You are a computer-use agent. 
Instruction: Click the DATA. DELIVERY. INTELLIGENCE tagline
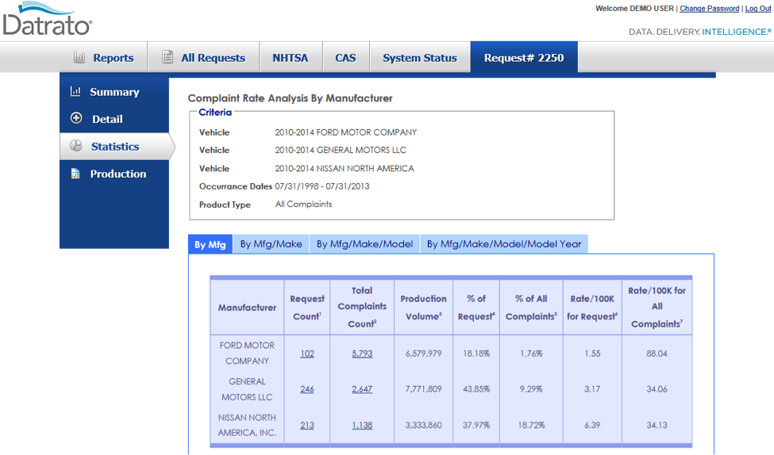pyautogui.click(x=699, y=32)
